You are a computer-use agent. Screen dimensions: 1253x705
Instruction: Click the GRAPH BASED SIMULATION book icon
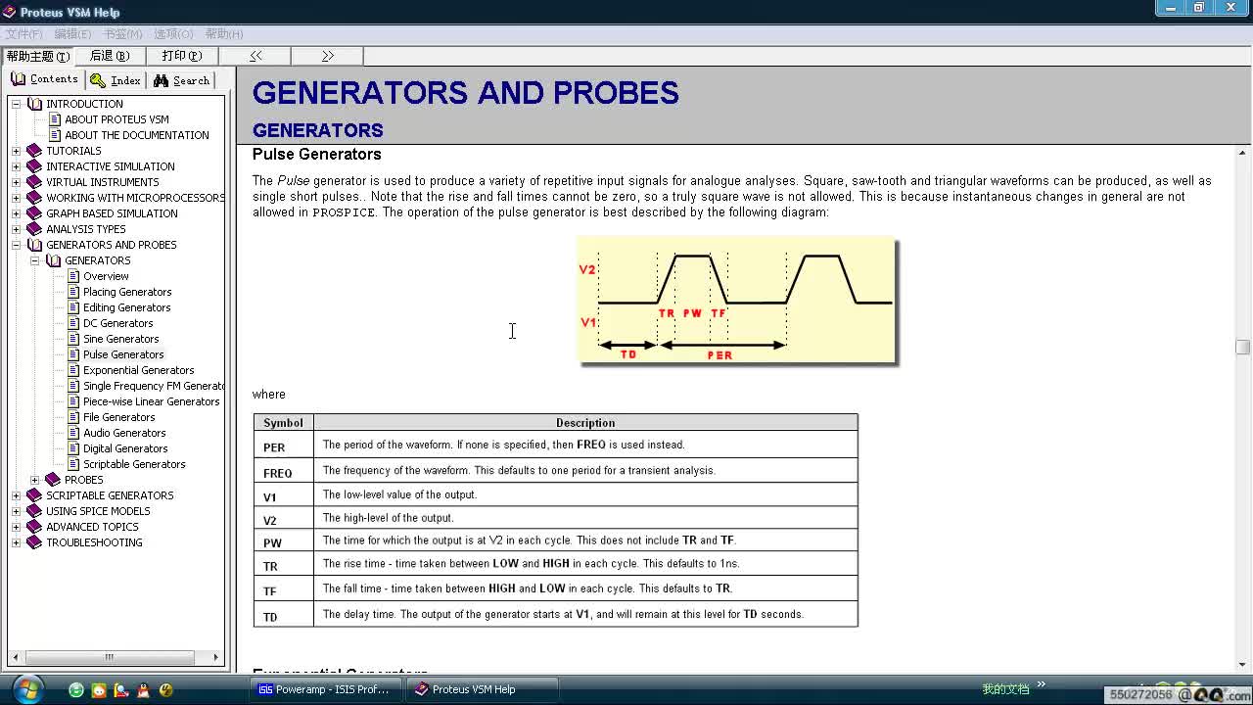[35, 213]
